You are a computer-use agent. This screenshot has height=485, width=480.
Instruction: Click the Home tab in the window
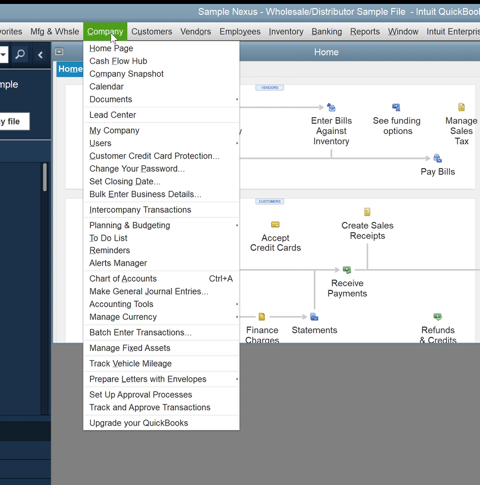click(x=70, y=69)
